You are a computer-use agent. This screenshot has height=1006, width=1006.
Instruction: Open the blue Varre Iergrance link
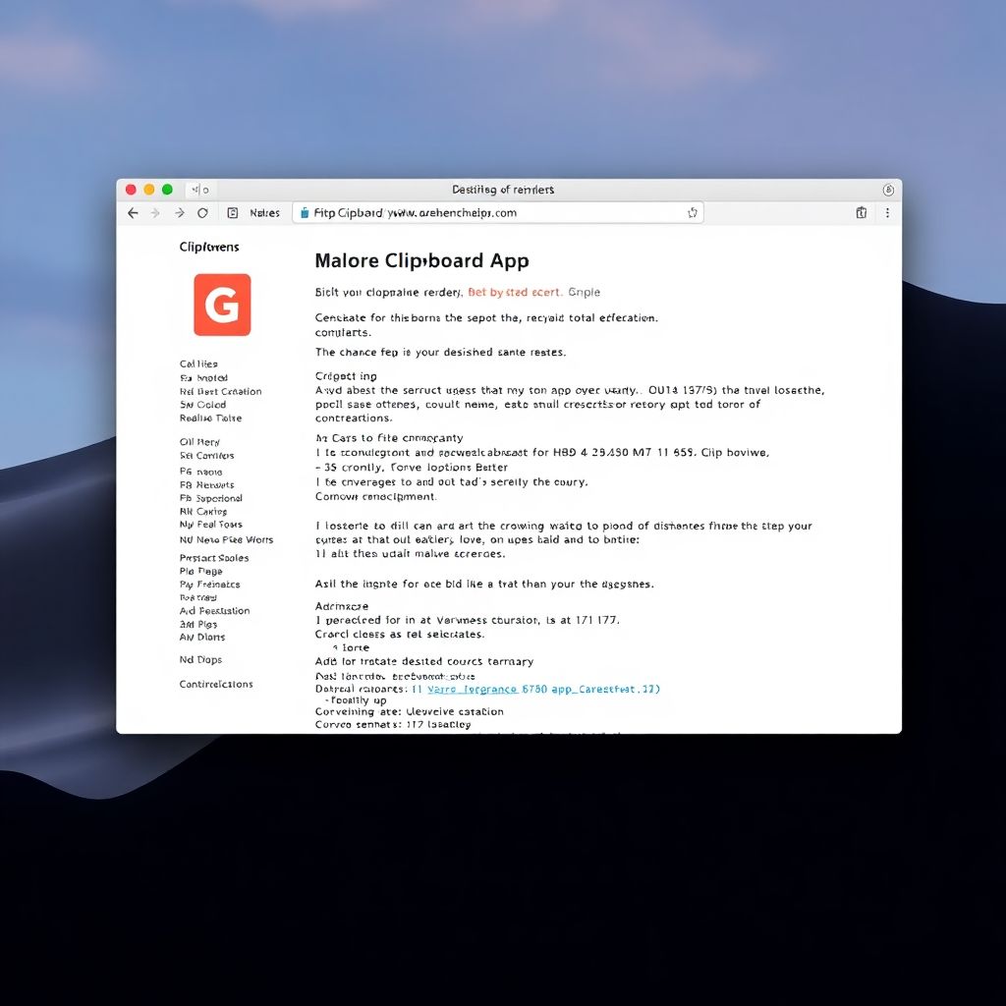click(473, 689)
